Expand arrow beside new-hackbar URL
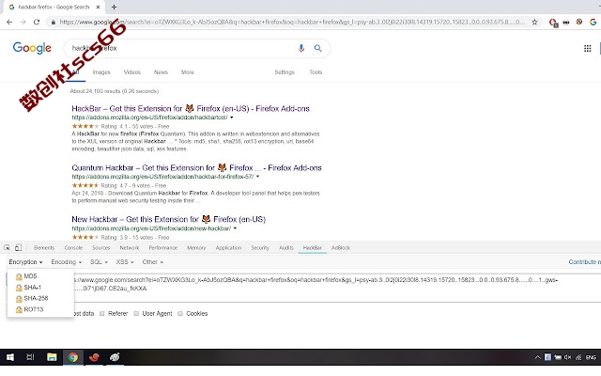 tap(235, 228)
